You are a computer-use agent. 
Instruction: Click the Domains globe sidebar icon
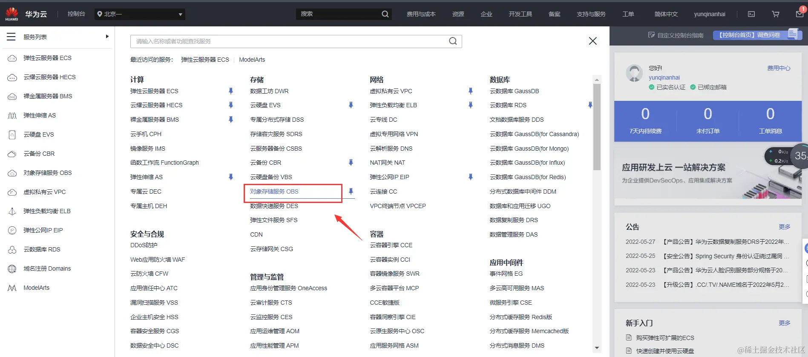point(12,269)
